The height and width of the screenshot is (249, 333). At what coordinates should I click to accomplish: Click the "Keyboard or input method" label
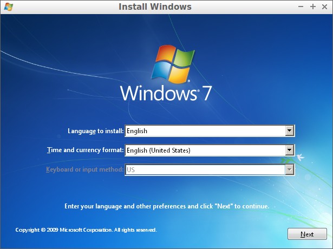(85, 170)
